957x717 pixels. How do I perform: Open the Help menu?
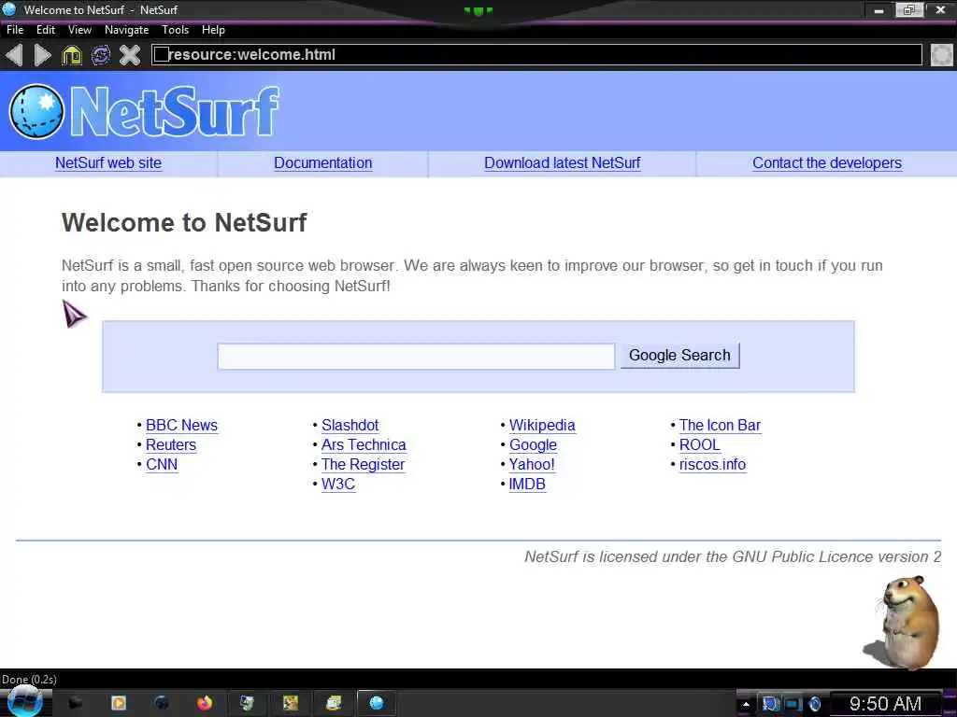coord(213,30)
